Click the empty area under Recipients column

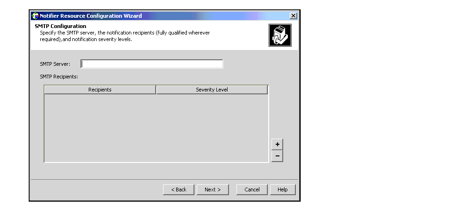100,128
